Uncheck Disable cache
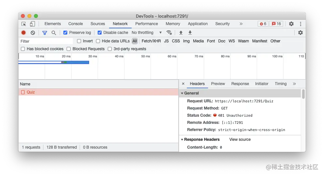Image resolution: width=324 pixels, height=176 pixels. (x=100, y=33)
